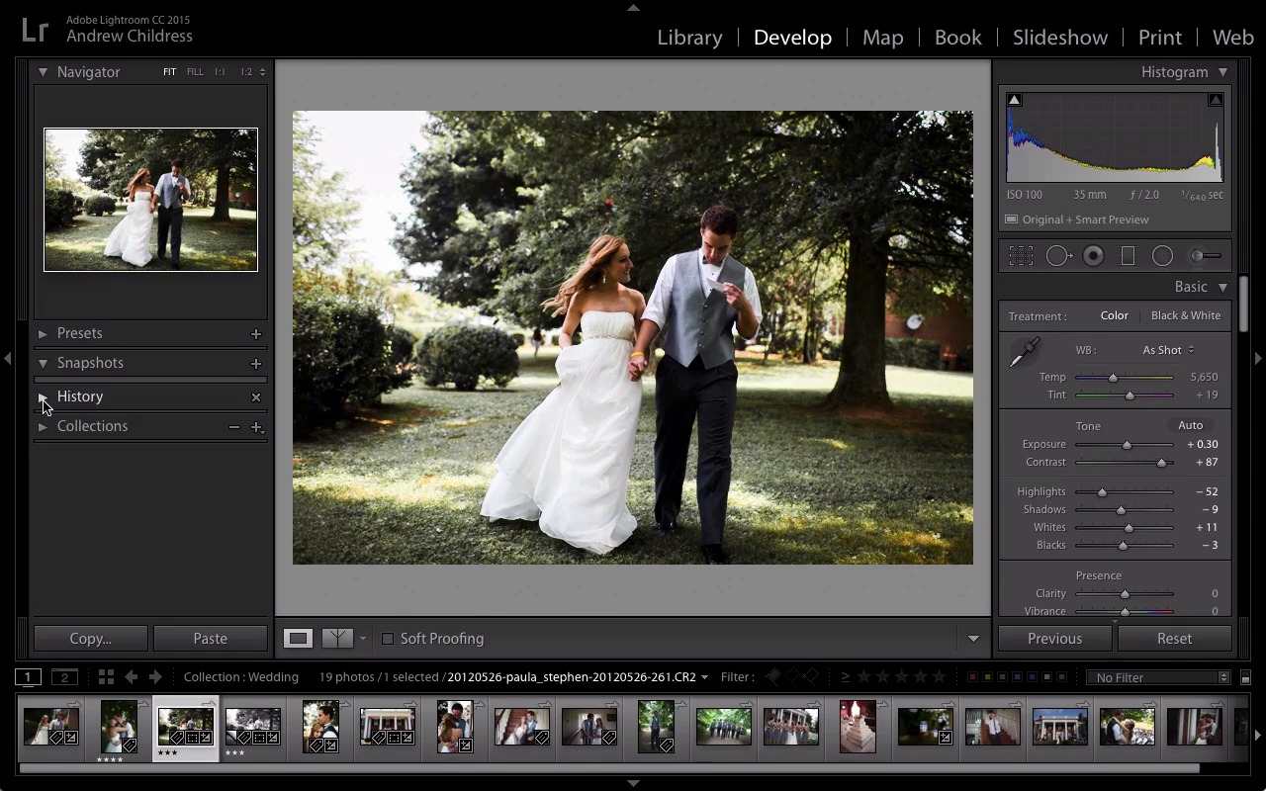The image size is (1266, 791).
Task: Adjust the Exposure slider handle
Action: [1127, 445]
